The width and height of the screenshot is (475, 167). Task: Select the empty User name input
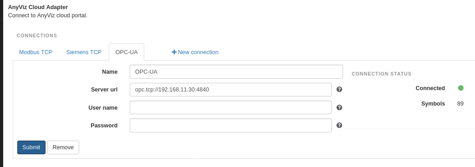pyautogui.click(x=231, y=107)
